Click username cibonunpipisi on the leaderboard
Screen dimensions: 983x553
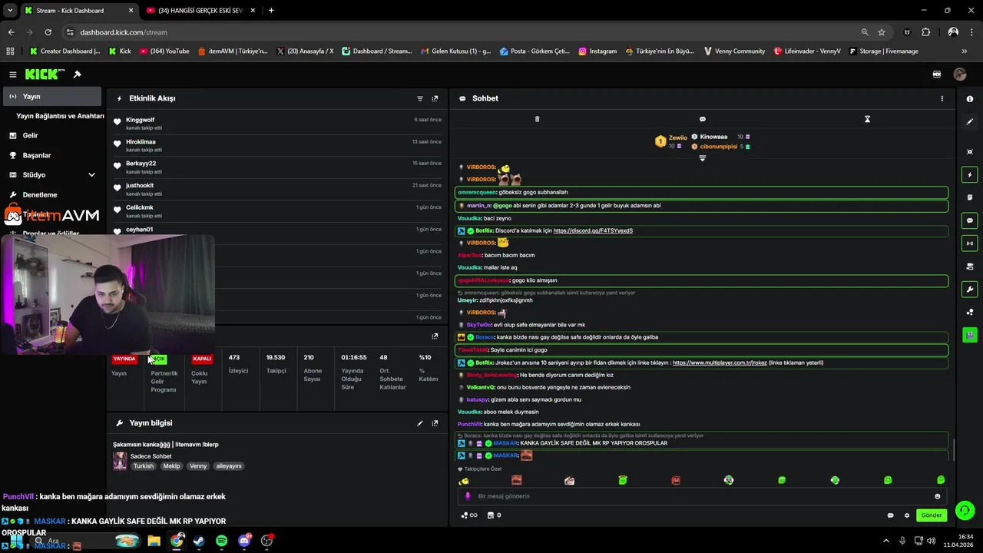click(x=718, y=146)
